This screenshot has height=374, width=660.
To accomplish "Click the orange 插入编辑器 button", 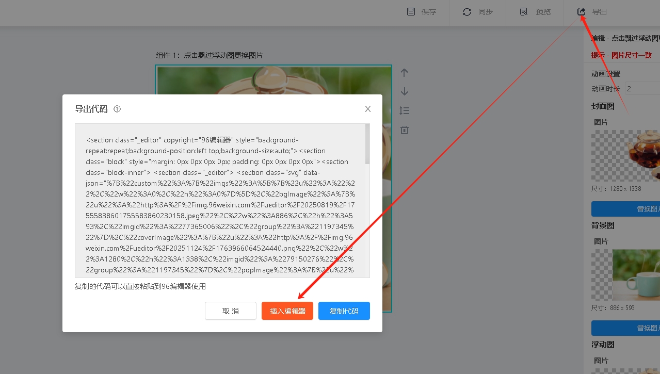I will pyautogui.click(x=287, y=311).
